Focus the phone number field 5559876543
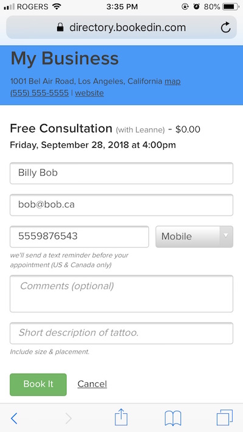This screenshot has height=432, width=243. tap(80, 237)
